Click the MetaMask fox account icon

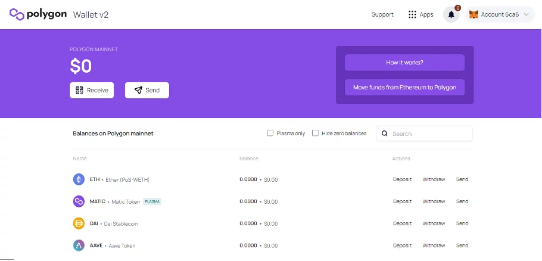pyautogui.click(x=474, y=14)
